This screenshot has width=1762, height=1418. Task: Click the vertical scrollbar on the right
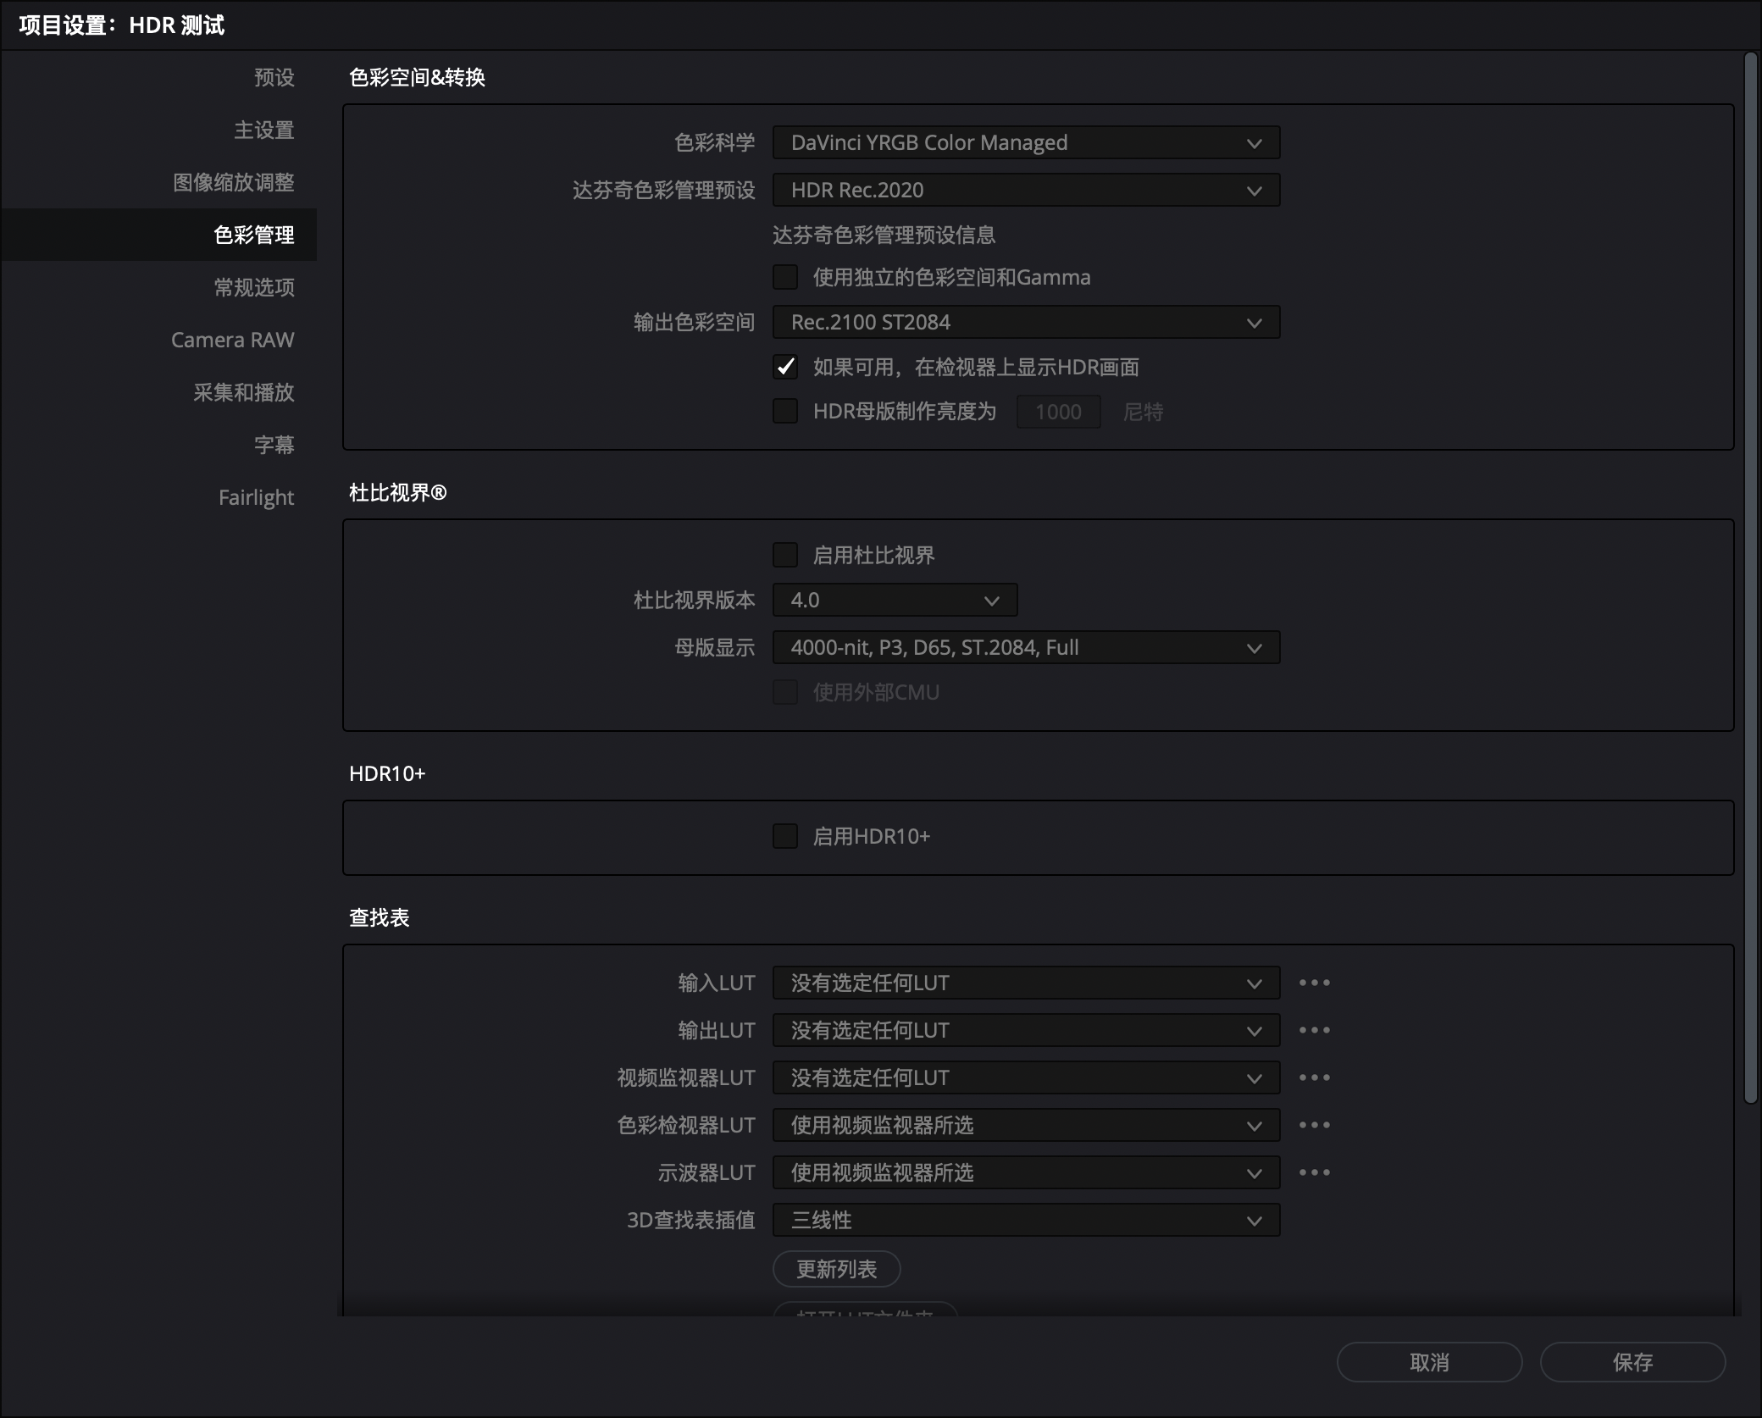(1750, 576)
